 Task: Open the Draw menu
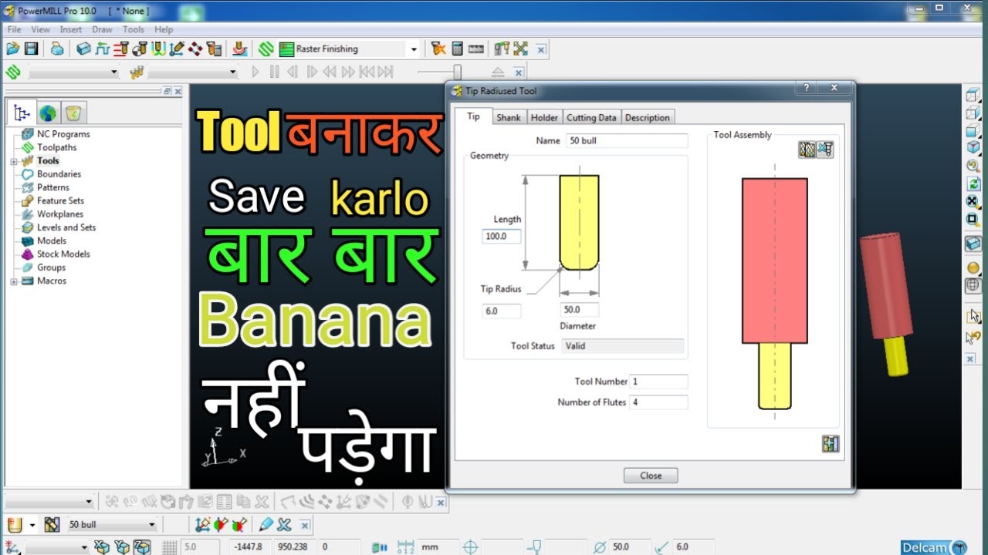pyautogui.click(x=102, y=29)
